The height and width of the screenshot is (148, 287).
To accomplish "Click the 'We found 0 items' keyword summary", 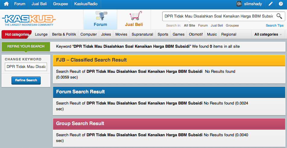I will pos(148,47).
